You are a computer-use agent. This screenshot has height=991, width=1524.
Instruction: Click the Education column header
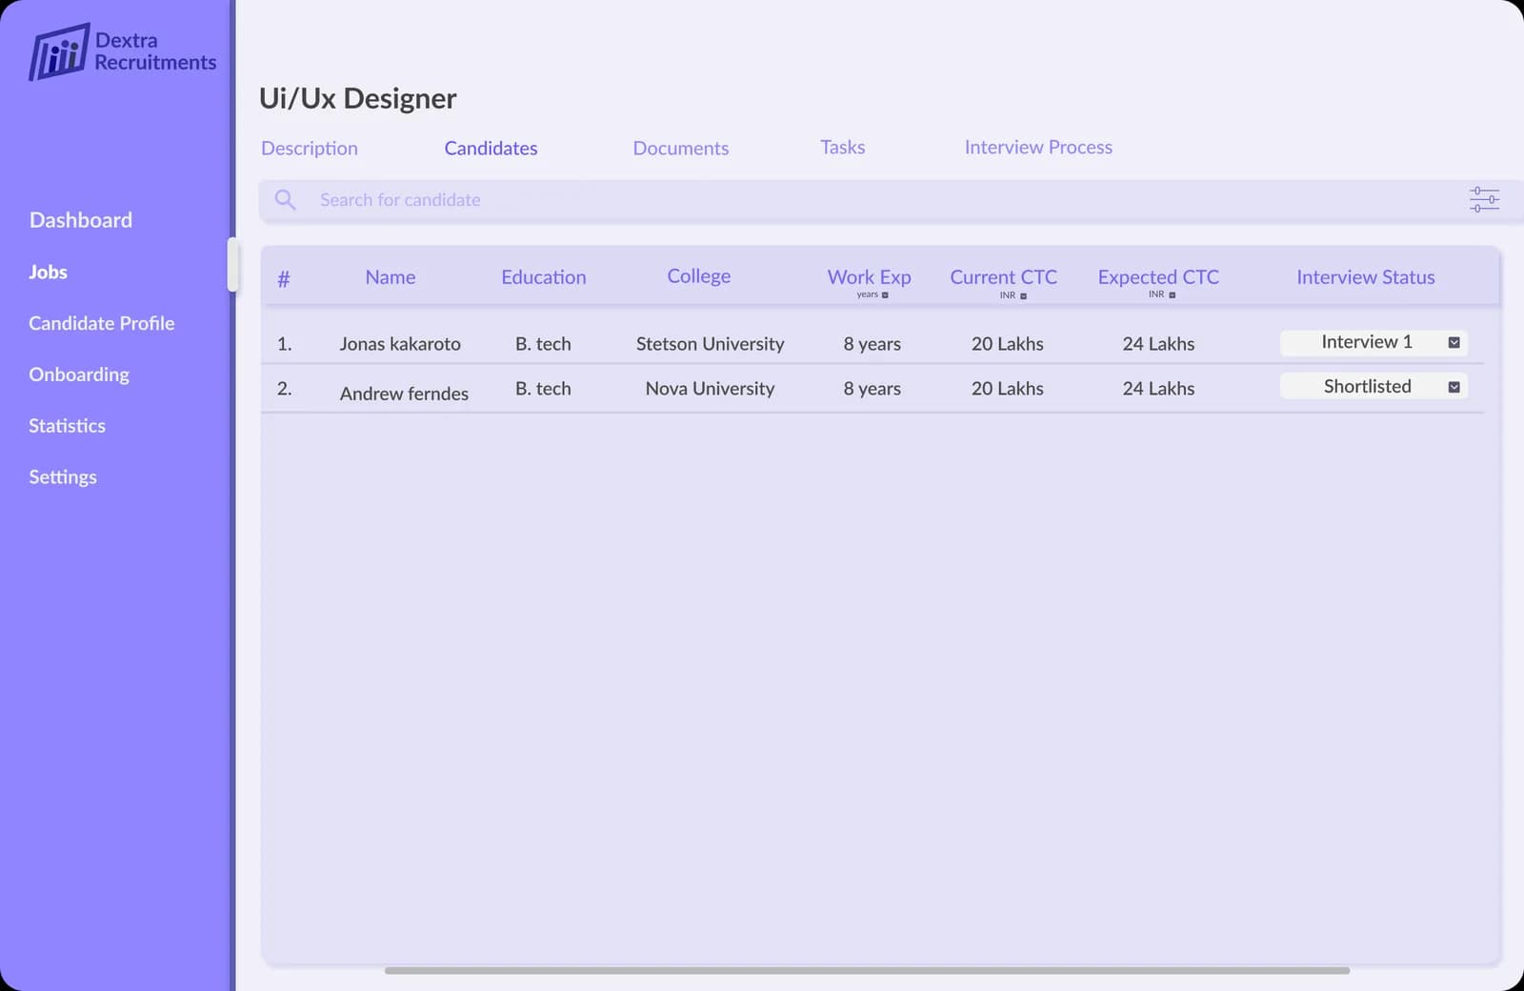(544, 277)
